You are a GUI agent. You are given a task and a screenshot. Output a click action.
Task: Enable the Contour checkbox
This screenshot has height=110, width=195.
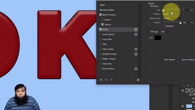point(102,20)
